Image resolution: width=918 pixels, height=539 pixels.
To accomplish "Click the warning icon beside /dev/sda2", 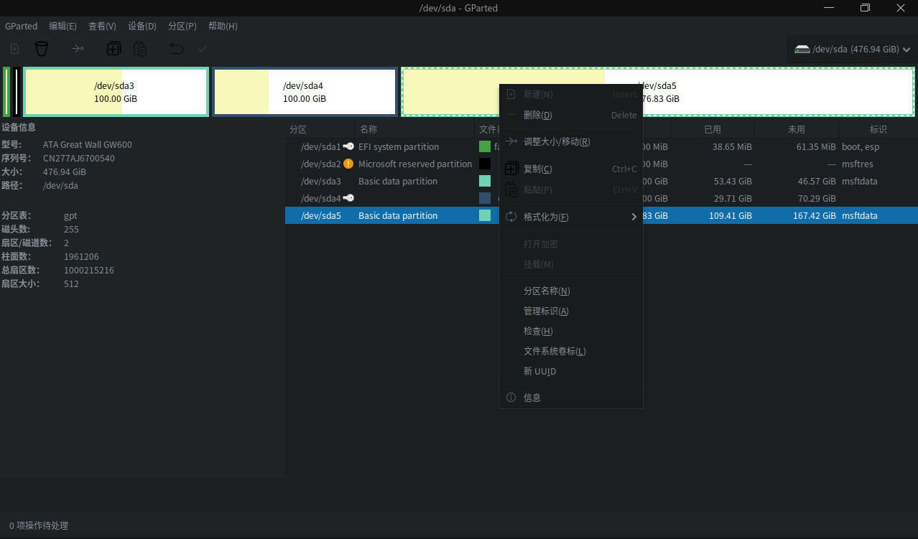I will [348, 164].
